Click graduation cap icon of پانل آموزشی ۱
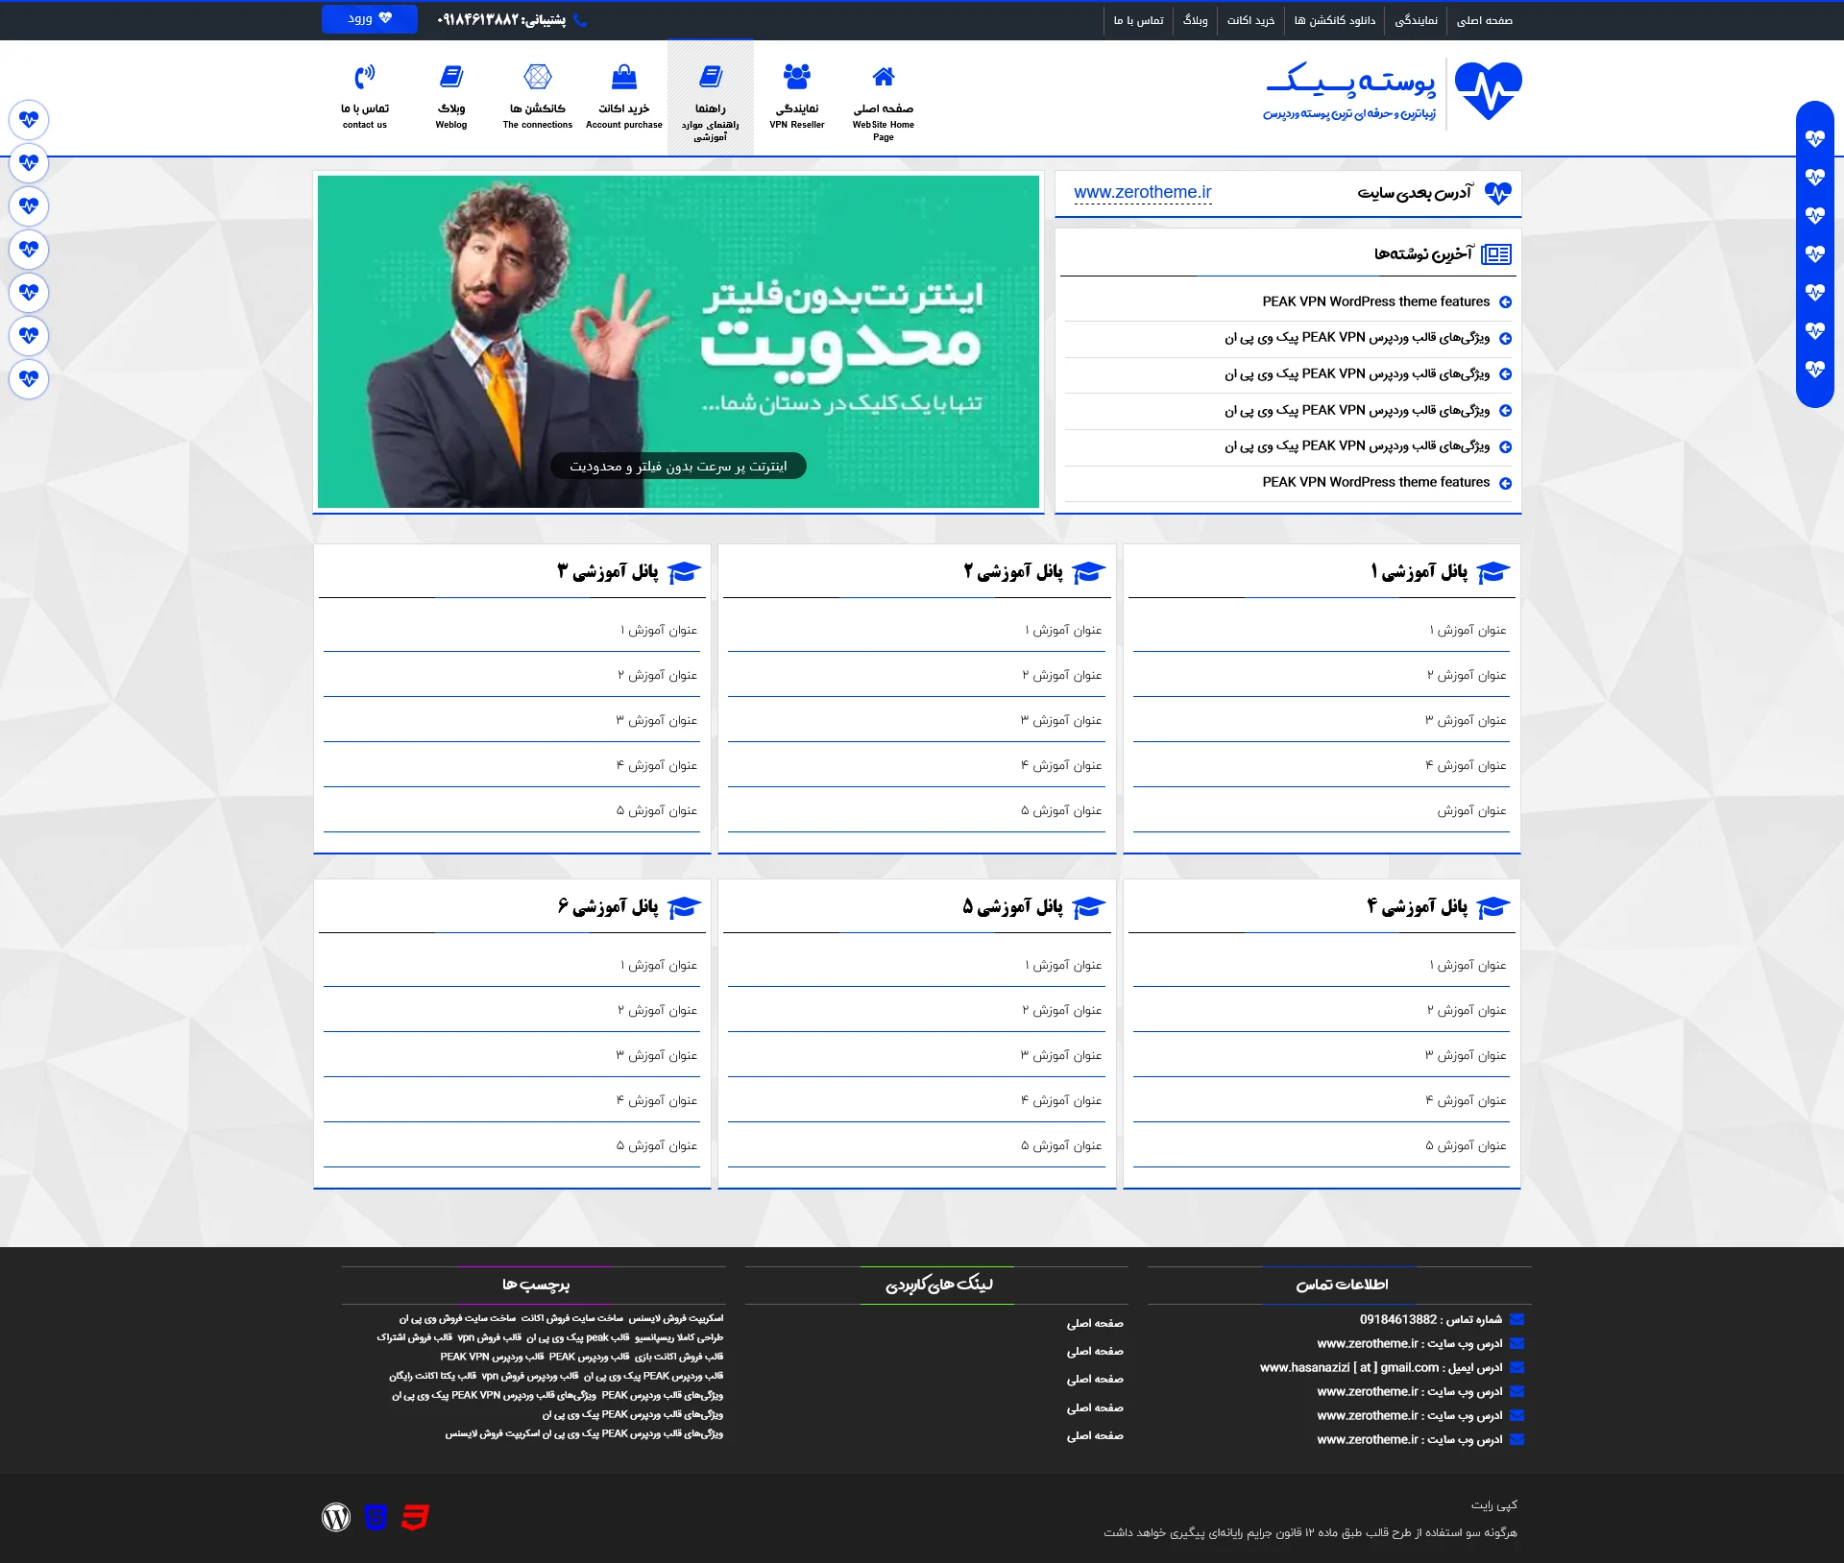This screenshot has width=1844, height=1563. coord(1493,572)
